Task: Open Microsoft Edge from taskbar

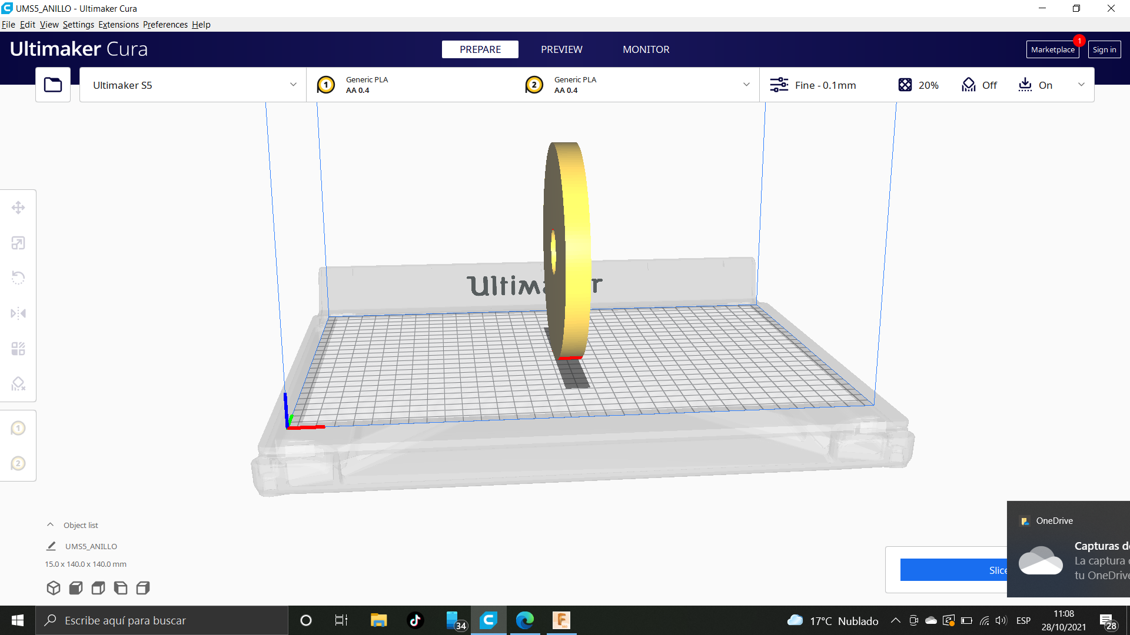Action: click(x=525, y=620)
